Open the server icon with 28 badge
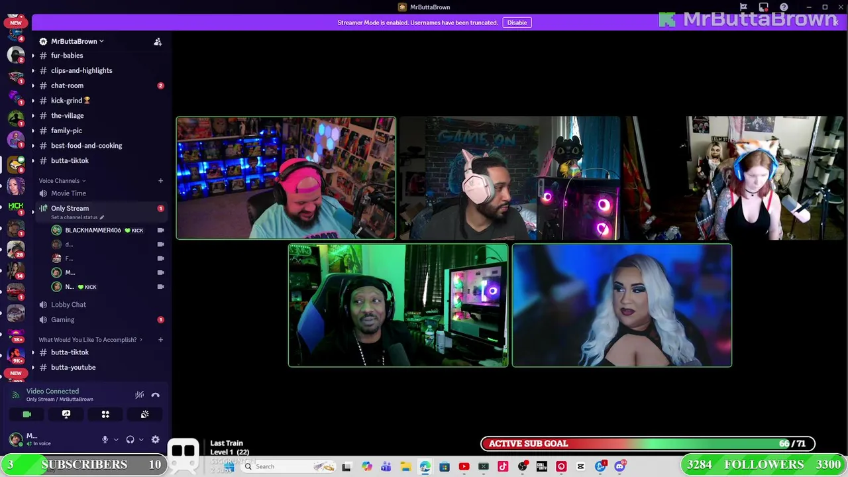 pos(16,248)
